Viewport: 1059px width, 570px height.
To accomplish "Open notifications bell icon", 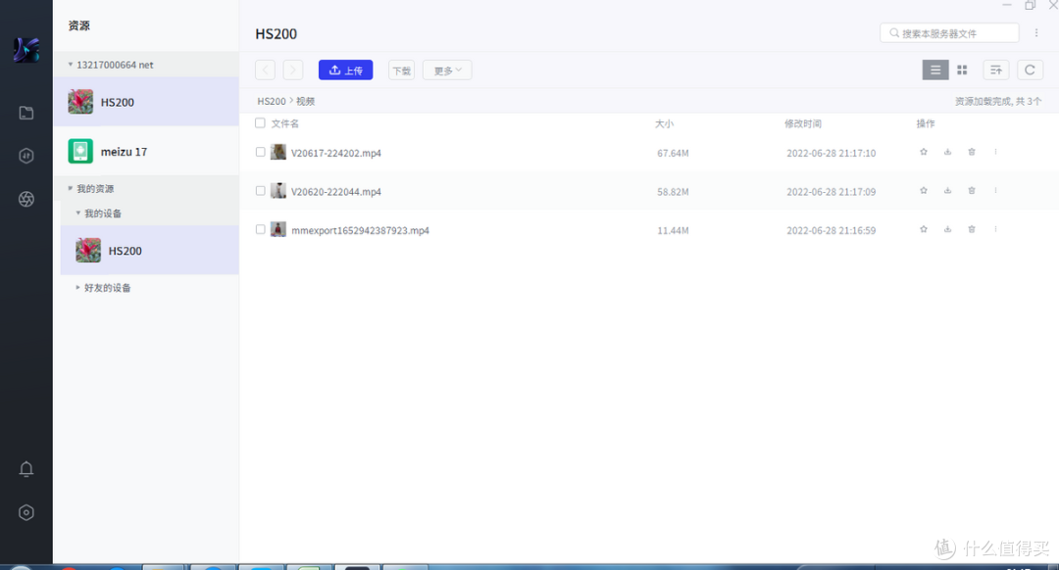I will tap(26, 469).
